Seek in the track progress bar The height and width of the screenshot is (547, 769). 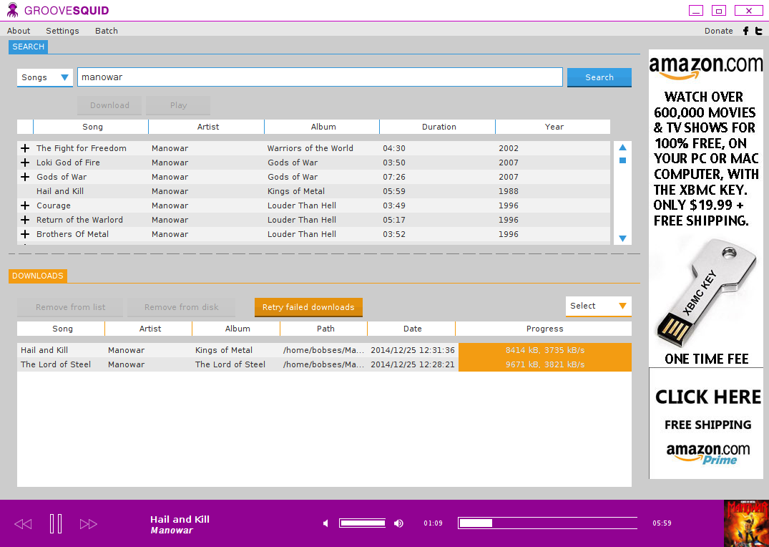(x=547, y=523)
